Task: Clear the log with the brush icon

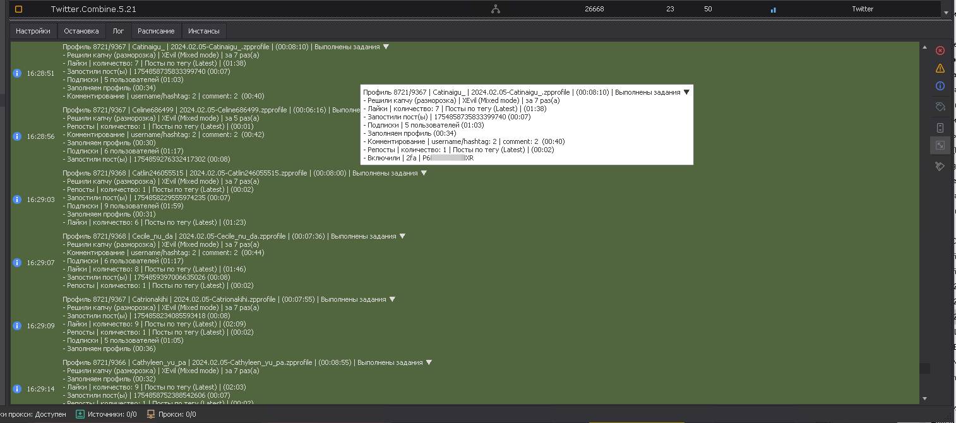Action: (x=940, y=166)
